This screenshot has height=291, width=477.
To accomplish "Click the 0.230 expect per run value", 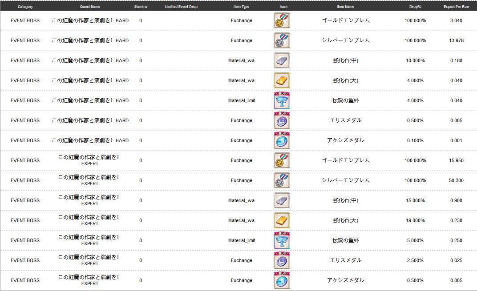I will click(x=456, y=220).
